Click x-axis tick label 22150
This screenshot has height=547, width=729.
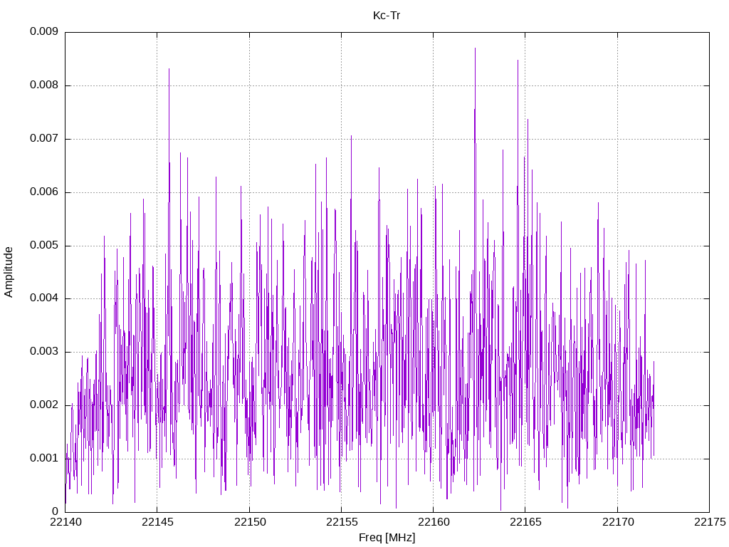[x=250, y=522]
